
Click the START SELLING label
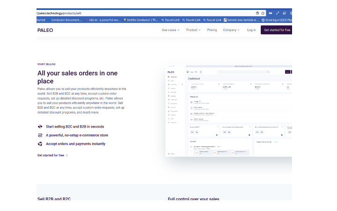(x=46, y=64)
